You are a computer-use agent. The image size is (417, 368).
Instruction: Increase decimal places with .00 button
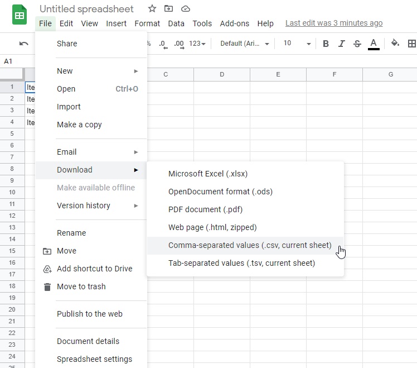click(x=179, y=44)
